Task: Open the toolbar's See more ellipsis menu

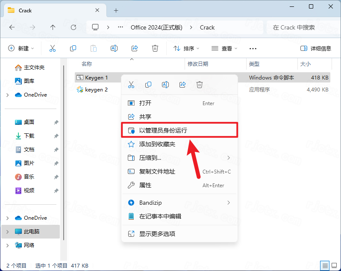Action: tap(253, 48)
